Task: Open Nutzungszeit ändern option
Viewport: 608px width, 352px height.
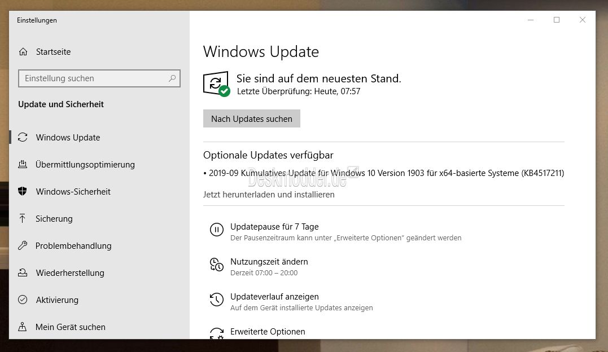Action: coord(269,262)
